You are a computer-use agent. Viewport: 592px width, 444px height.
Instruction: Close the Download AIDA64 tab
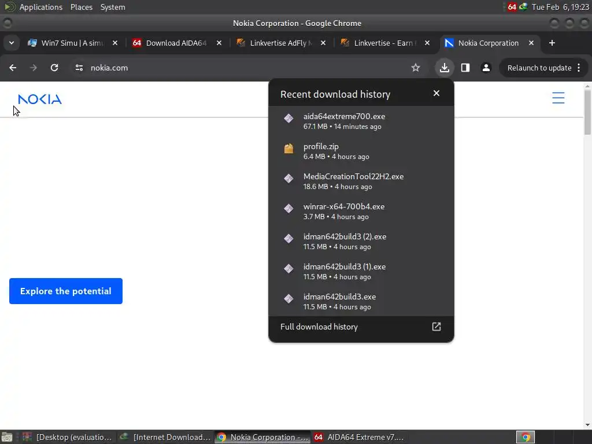tap(219, 43)
